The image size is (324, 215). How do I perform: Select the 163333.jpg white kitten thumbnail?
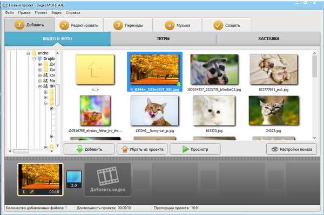click(x=214, y=110)
